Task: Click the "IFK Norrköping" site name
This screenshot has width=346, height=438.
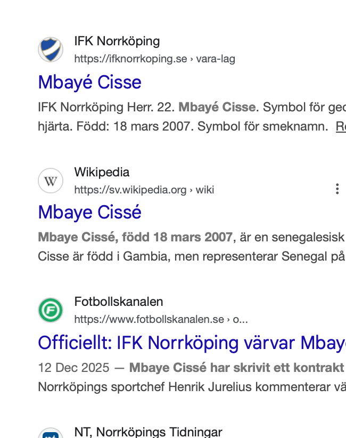Action: [x=117, y=41]
